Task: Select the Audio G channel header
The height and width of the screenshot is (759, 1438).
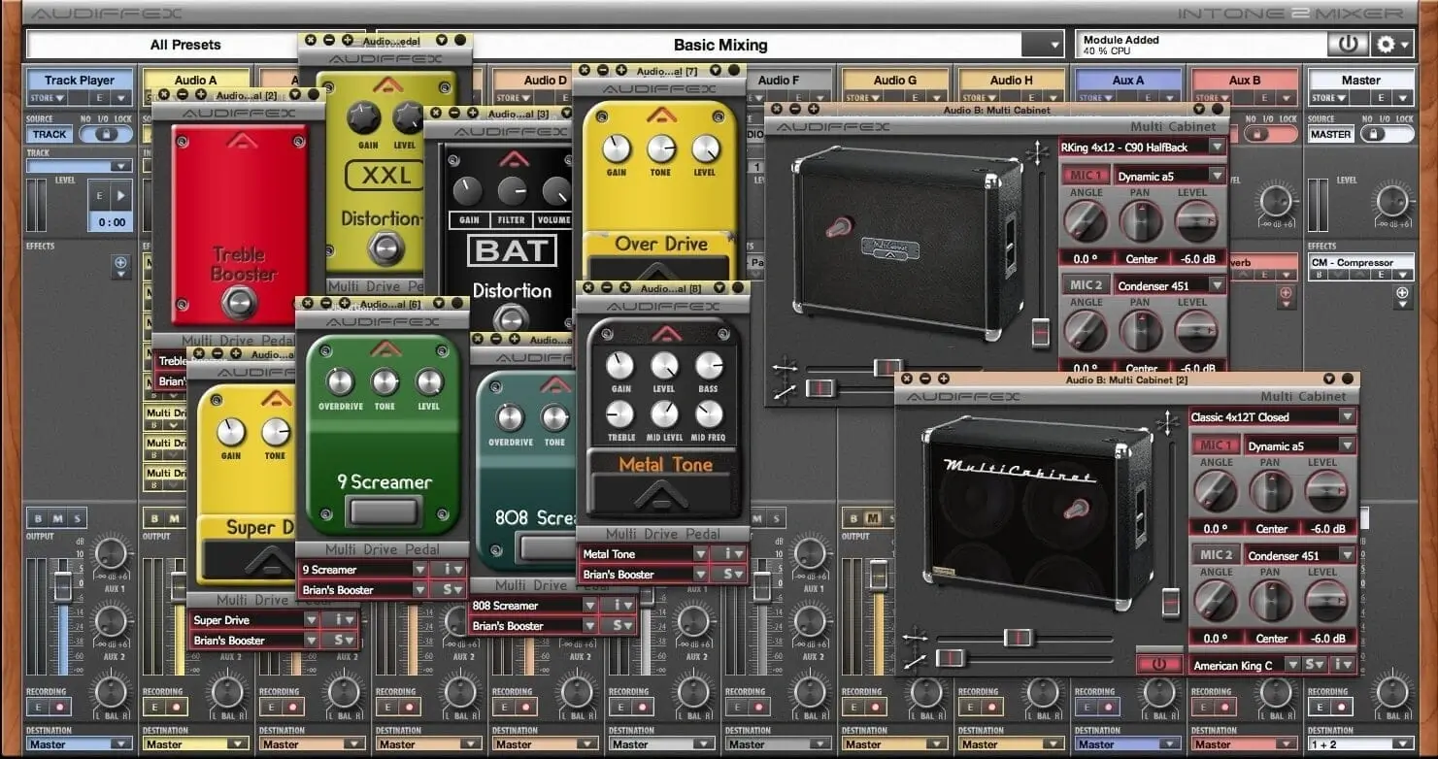Action: tap(894, 81)
